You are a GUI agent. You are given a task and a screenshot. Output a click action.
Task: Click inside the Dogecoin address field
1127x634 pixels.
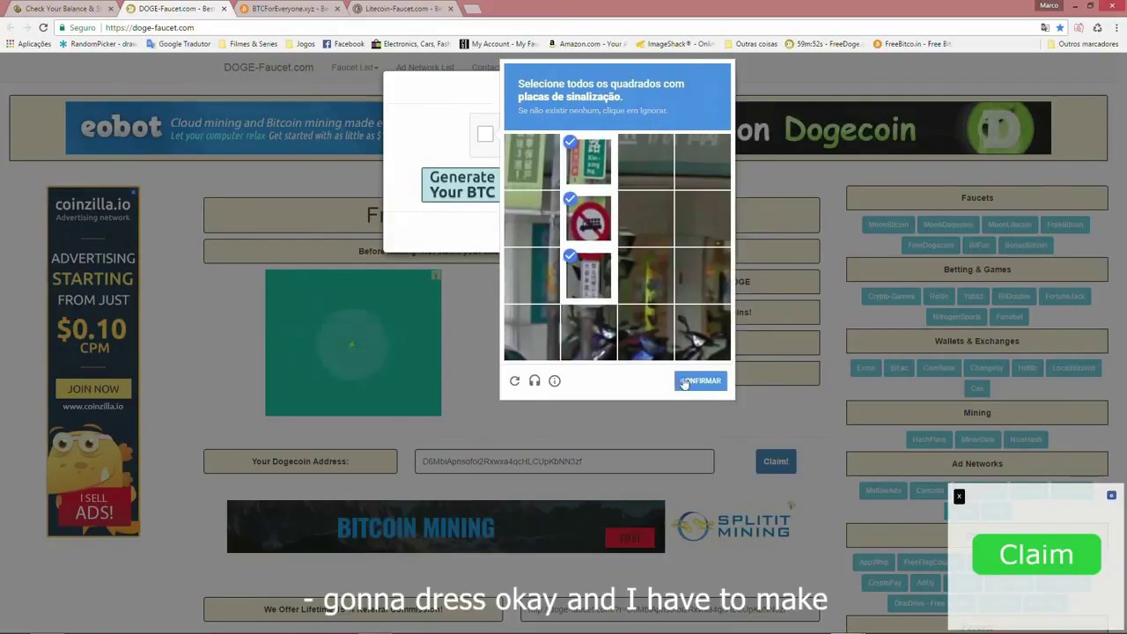coord(564,461)
